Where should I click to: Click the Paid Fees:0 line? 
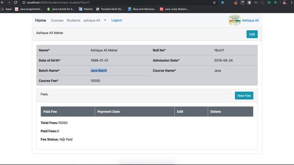pos(50,131)
